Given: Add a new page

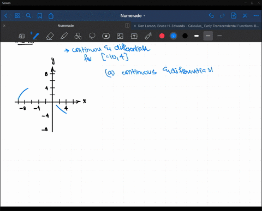Looking at the screenshot, I should [x=234, y=16].
